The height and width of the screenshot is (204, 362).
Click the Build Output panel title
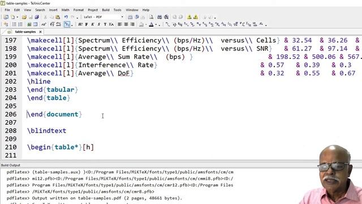coord(10,165)
